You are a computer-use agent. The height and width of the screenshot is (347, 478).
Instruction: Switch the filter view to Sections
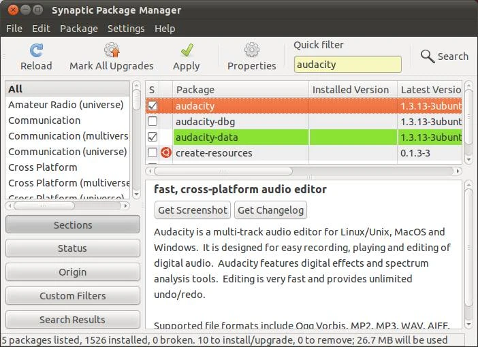tap(73, 225)
